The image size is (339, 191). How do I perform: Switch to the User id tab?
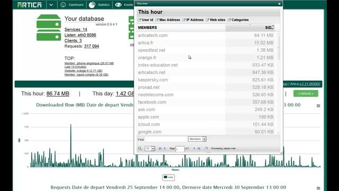146,20
